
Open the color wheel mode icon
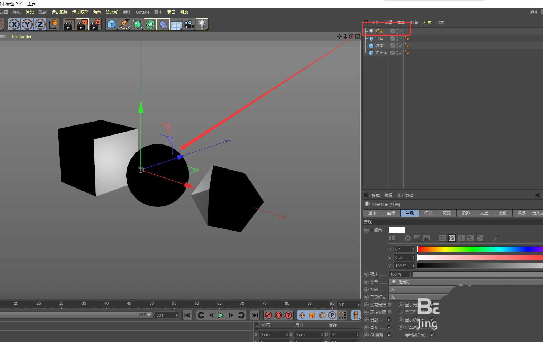pos(408,238)
